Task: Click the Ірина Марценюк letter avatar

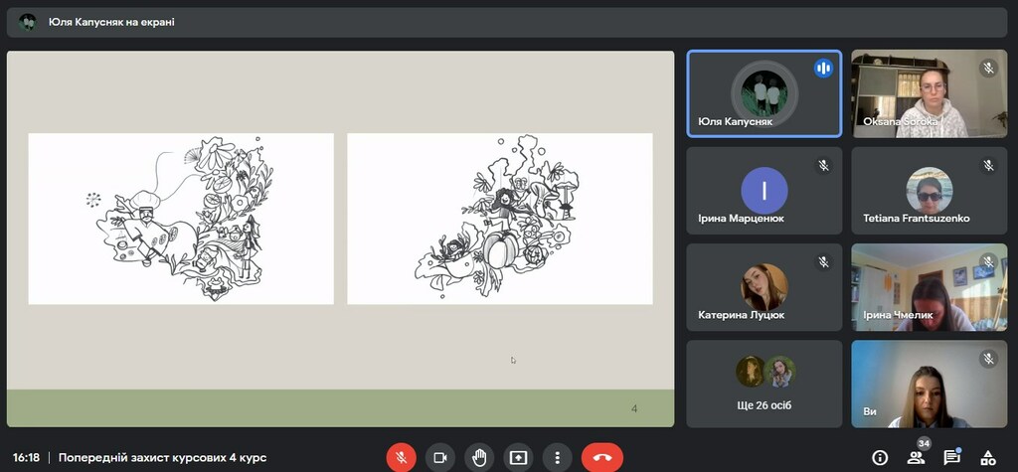Action: pos(764,190)
